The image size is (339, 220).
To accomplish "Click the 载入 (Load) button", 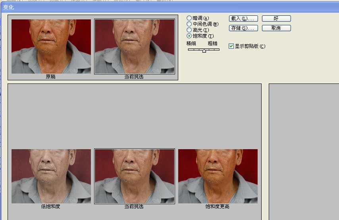I will [x=243, y=19].
